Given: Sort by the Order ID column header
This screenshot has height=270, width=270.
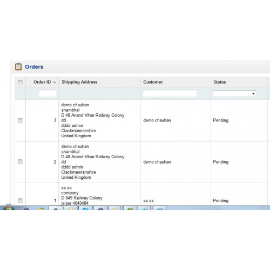Looking at the screenshot, I should 42,82.
